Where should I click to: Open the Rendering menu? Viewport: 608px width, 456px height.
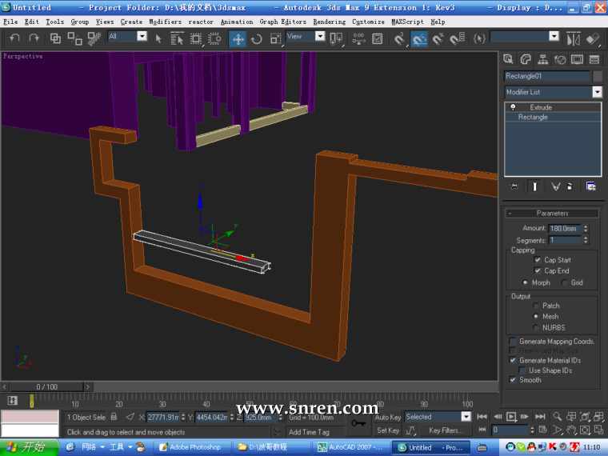pyautogui.click(x=329, y=22)
